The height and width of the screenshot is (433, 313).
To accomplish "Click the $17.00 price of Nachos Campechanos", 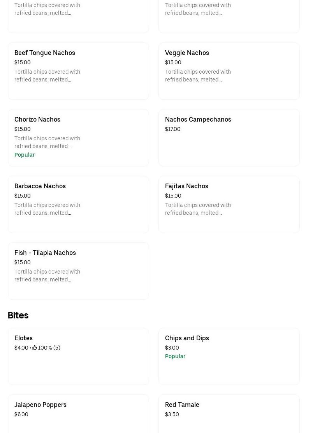I will (x=173, y=129).
